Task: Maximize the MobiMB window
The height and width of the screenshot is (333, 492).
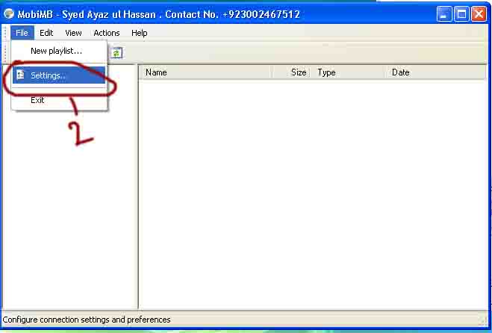Action: pos(461,14)
